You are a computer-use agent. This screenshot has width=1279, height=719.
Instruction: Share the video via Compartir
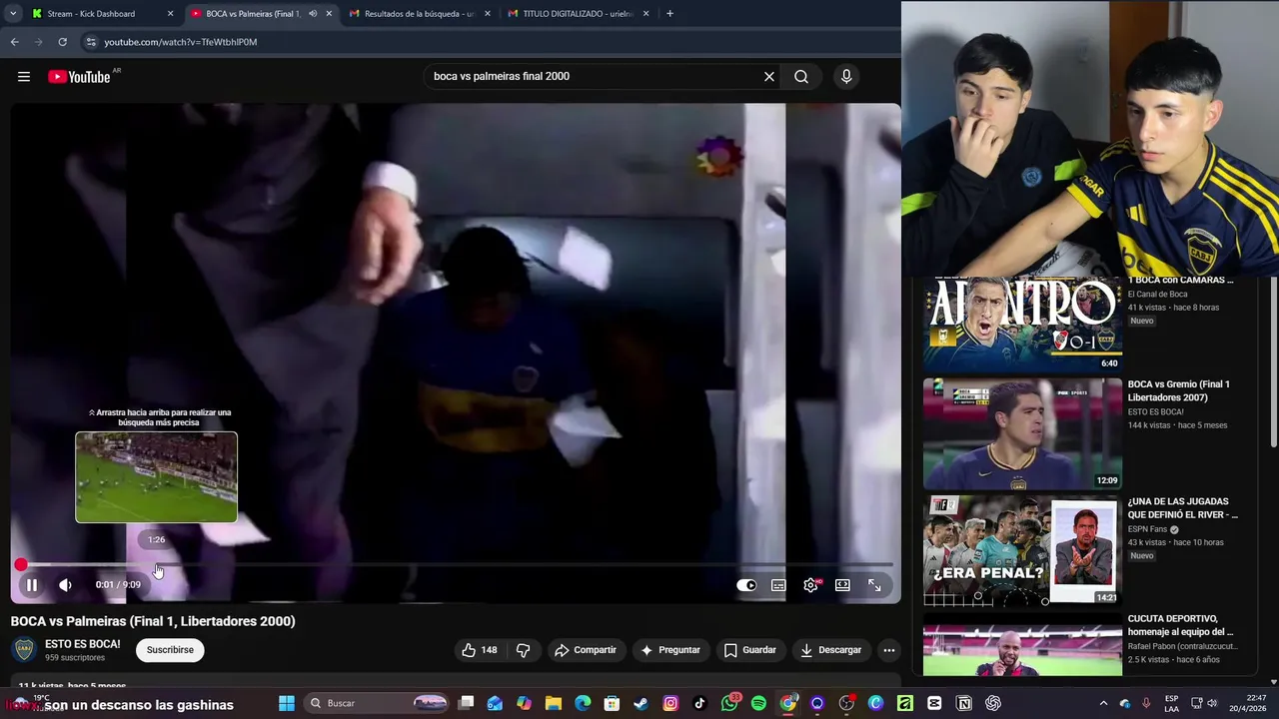(x=586, y=650)
